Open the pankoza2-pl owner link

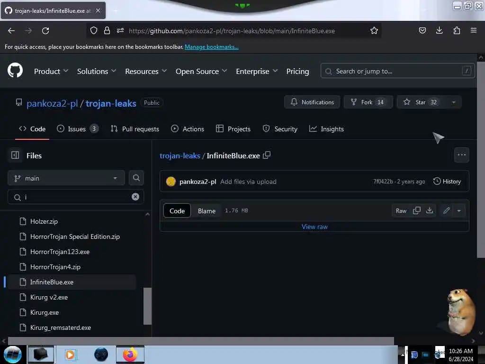pyautogui.click(x=52, y=103)
